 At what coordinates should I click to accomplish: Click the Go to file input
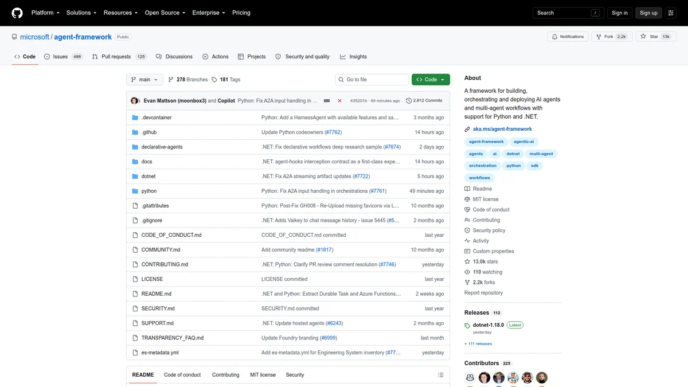[372, 80]
